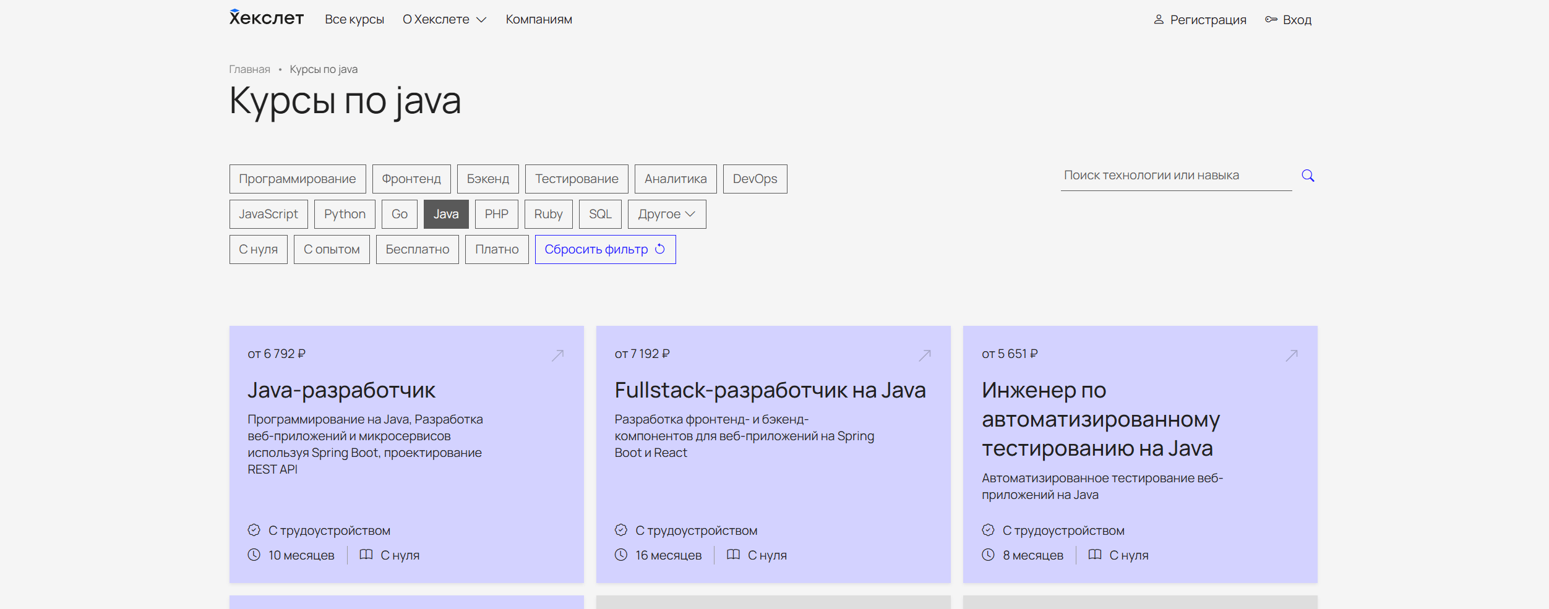Expand the О Хекслете dropdown
Image resolution: width=1549 pixels, height=609 pixels.
pos(444,20)
